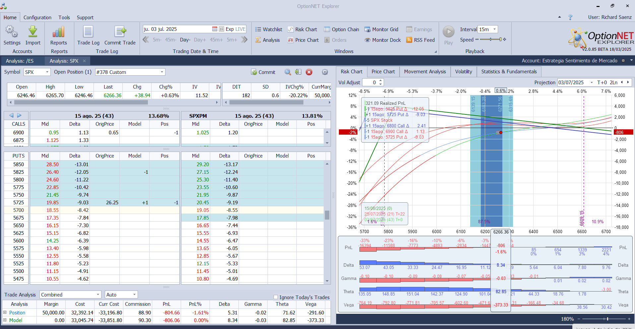Open the Symbol SPX dropdown

point(47,72)
